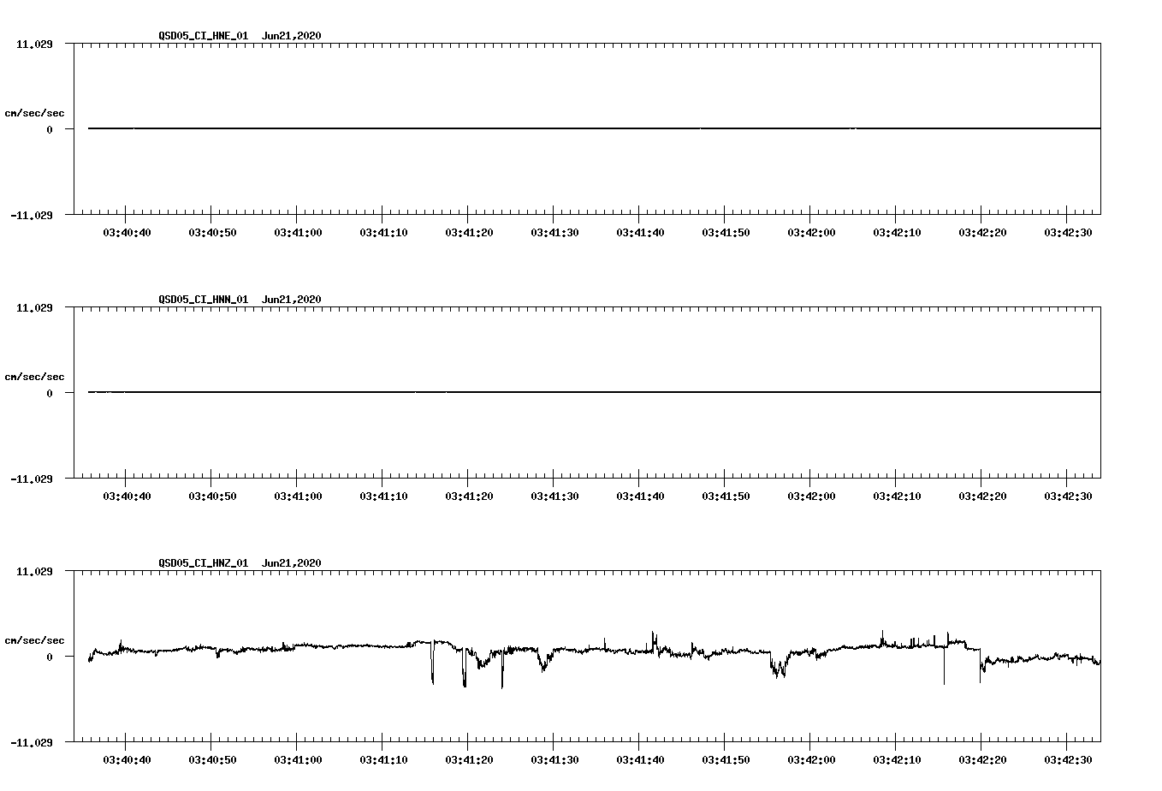Click the 03:42:10 time label under the HNN plot
1162x791 pixels.
(x=897, y=497)
